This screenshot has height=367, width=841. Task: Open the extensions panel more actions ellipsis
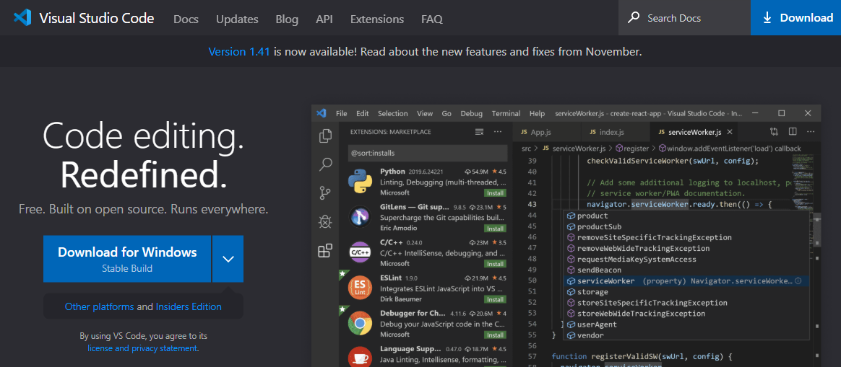click(x=497, y=132)
